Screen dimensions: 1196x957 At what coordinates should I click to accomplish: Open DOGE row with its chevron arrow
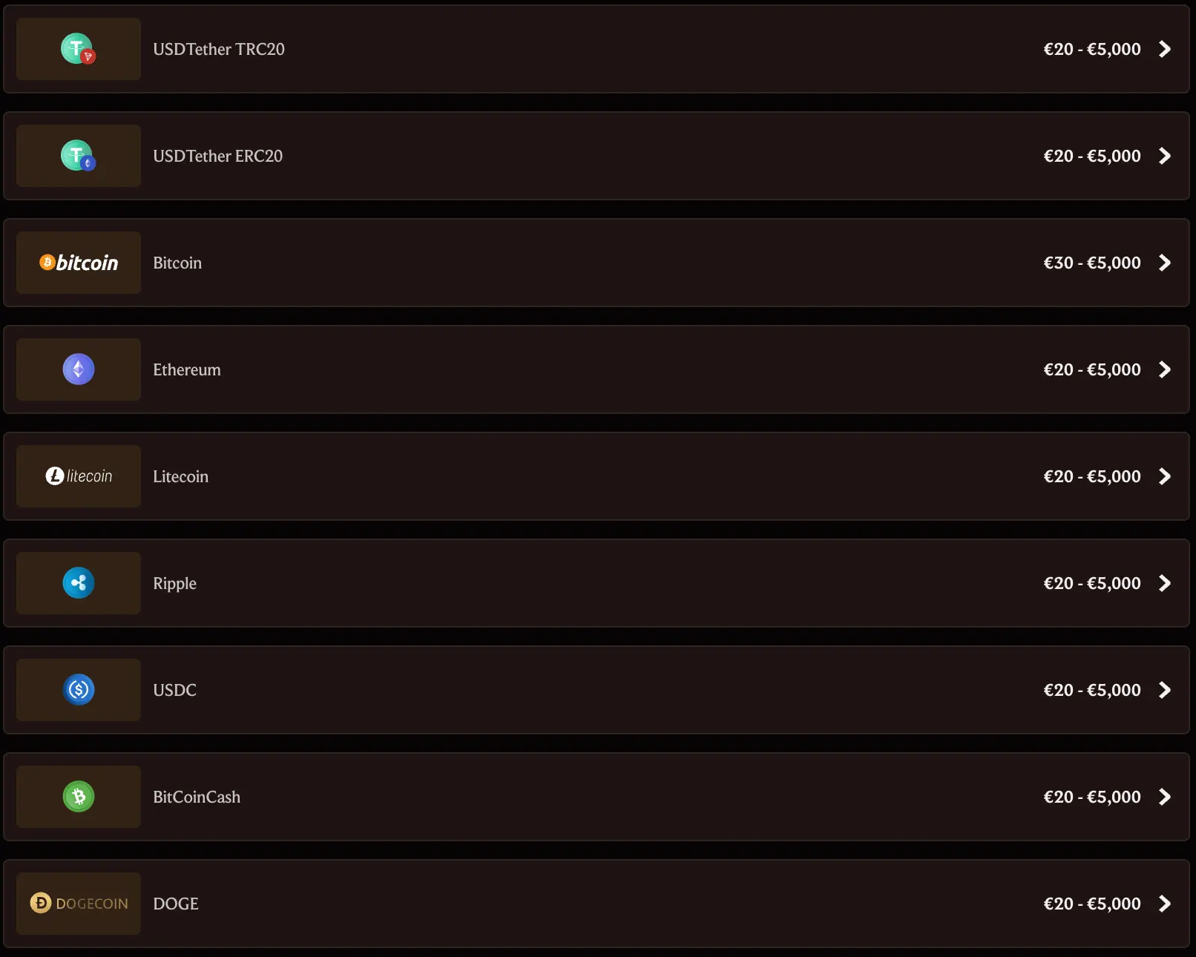tap(1165, 904)
